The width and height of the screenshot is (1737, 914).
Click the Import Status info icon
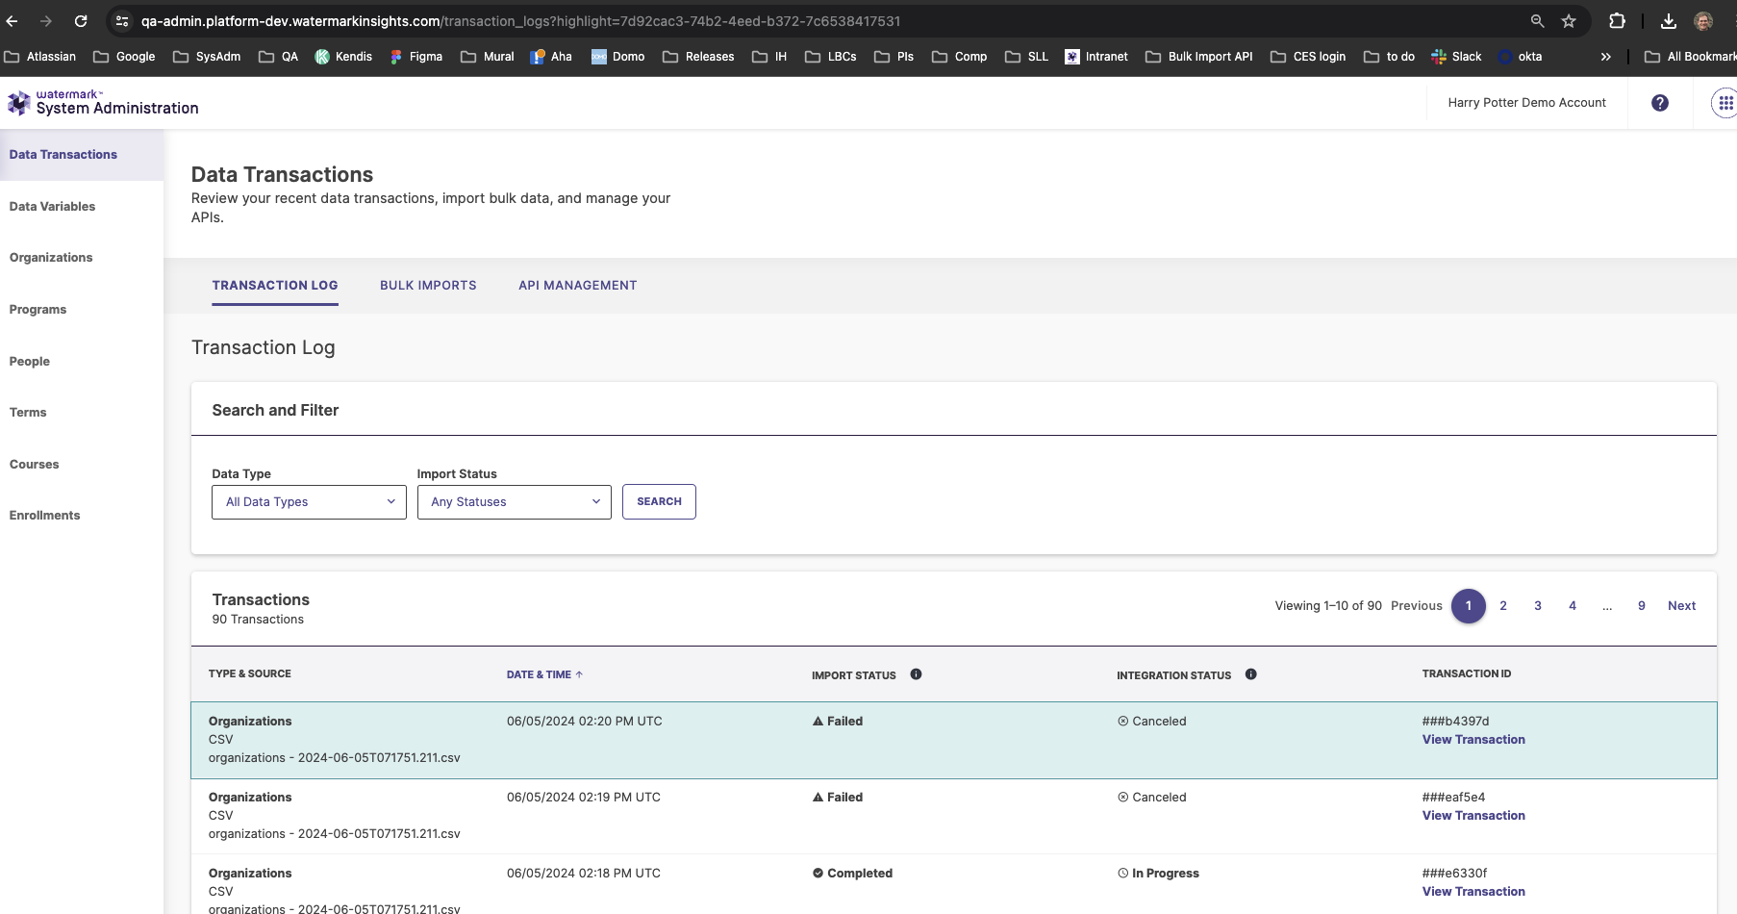(x=916, y=674)
